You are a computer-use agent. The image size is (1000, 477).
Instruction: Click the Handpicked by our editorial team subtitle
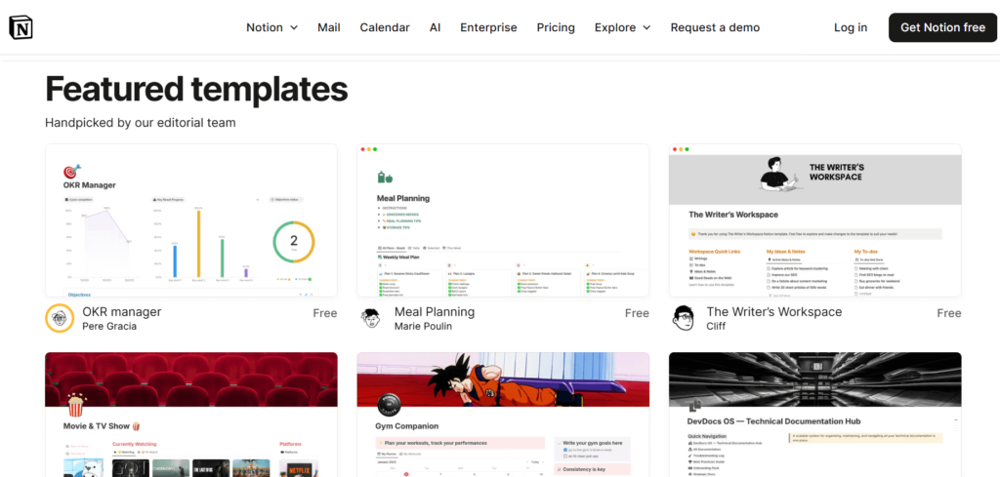tap(141, 122)
